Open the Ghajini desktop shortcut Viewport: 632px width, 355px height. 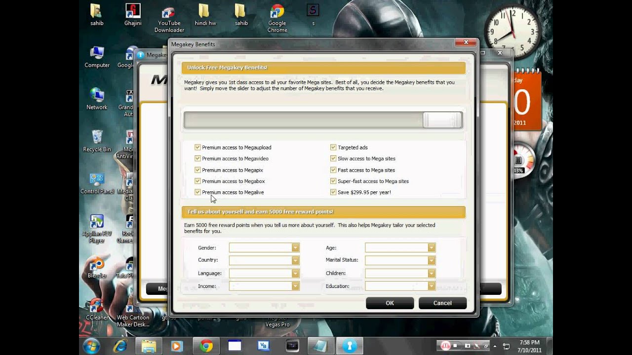pos(133,15)
